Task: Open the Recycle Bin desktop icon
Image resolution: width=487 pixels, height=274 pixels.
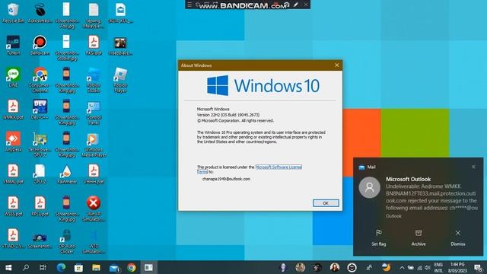Action: click(13, 13)
